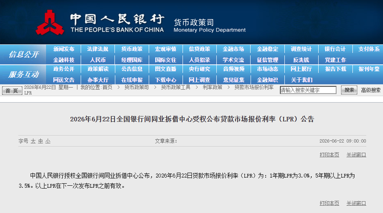Screen dimensions: 383x213
Task: Navigate to 利率政策 breadcrumb link
Action: (212, 87)
